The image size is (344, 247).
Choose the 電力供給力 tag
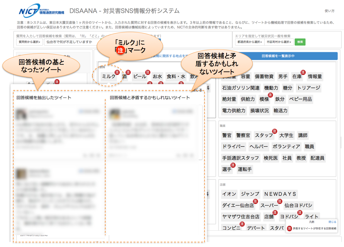234,111
